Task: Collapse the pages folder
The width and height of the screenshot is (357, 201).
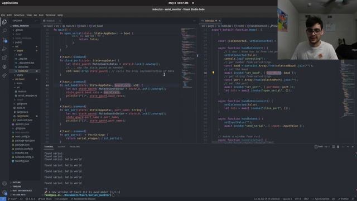Action: click(x=20, y=51)
